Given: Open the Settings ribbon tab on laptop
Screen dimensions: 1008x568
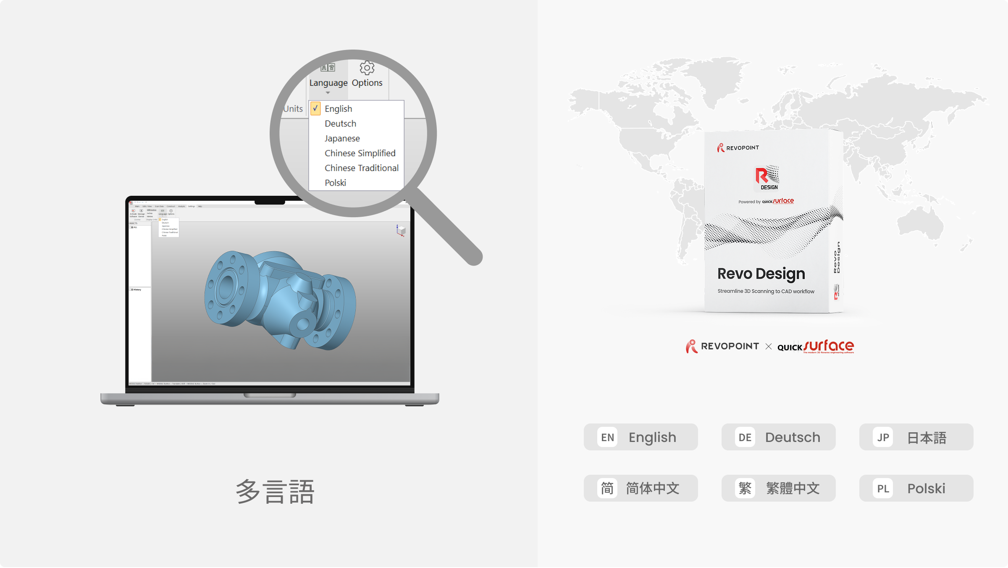Looking at the screenshot, I should (192, 206).
